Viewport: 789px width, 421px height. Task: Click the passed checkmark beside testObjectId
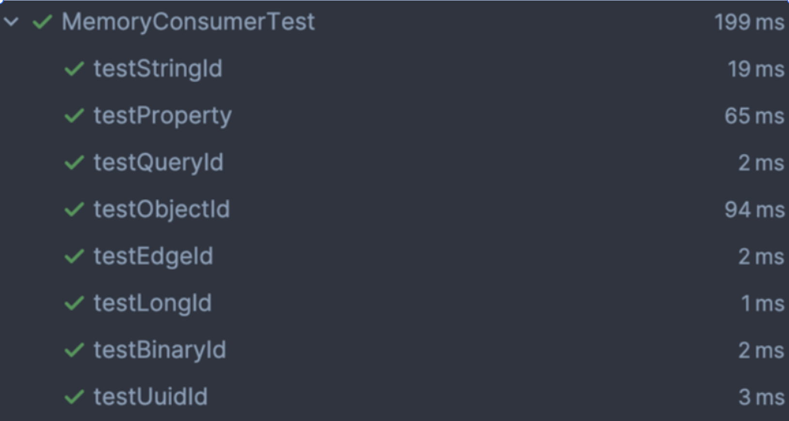click(x=74, y=210)
